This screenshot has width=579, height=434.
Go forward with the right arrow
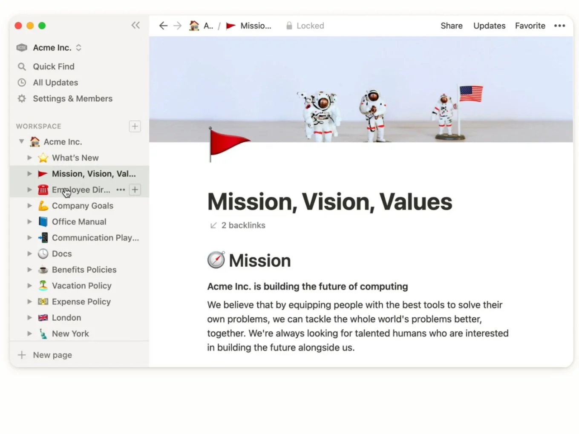[178, 26]
